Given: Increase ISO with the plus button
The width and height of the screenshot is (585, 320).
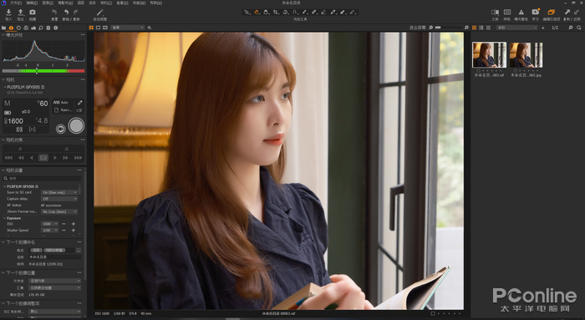Looking at the screenshot, I should click(74, 224).
